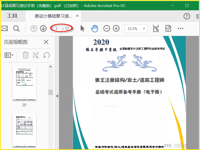Click the total pages text / 72
Viewport: 200px width, 150px height.
[x=65, y=28]
